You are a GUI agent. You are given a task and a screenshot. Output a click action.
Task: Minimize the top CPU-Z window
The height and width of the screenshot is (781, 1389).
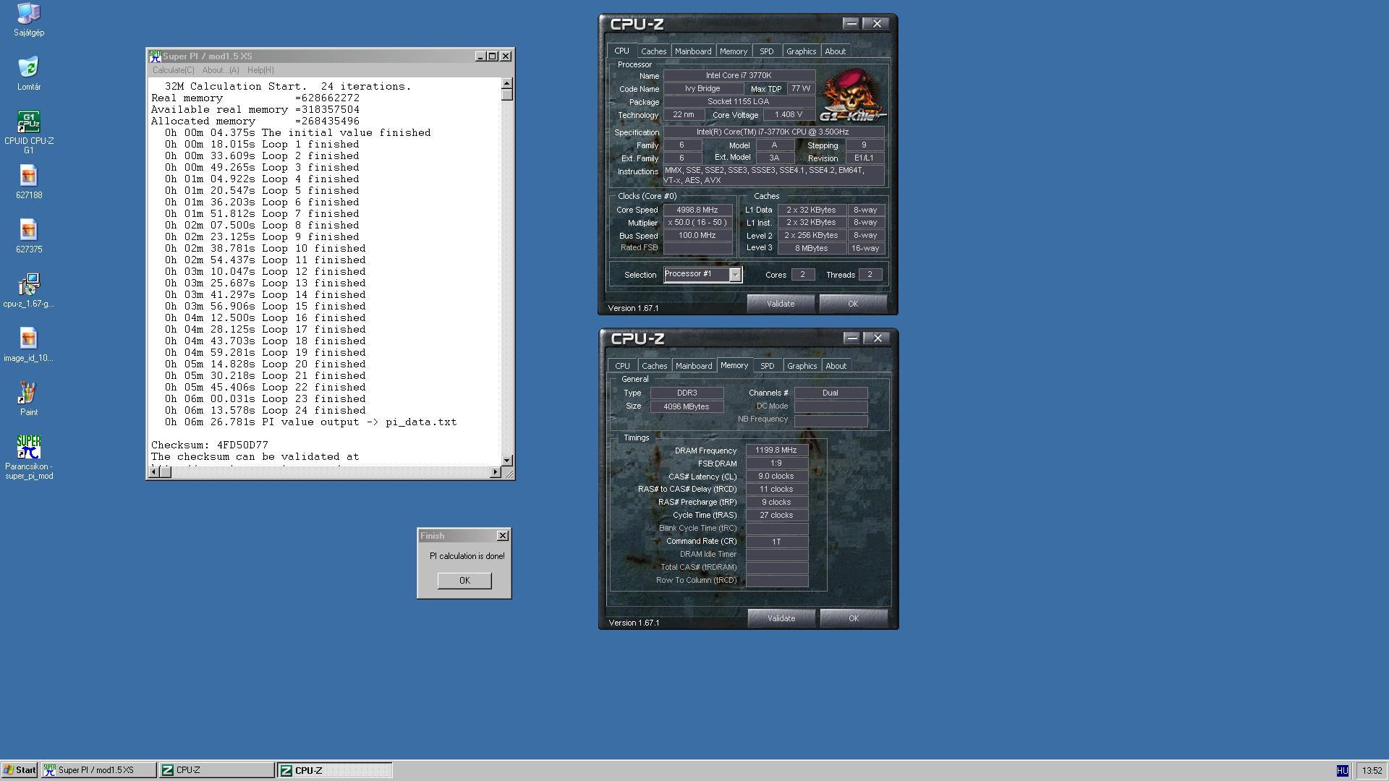coord(851,24)
